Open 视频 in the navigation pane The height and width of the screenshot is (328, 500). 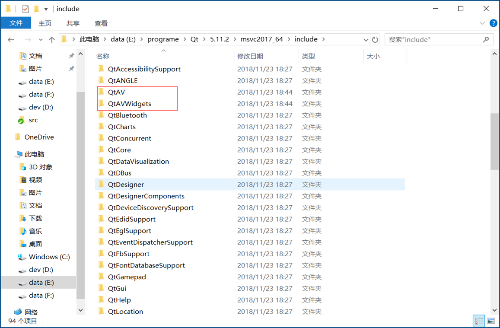(x=35, y=180)
